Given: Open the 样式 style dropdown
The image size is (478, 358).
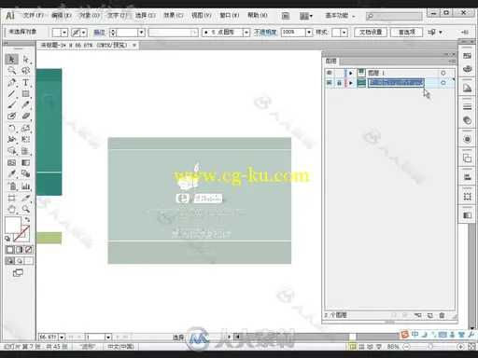Looking at the screenshot, I should [x=344, y=33].
